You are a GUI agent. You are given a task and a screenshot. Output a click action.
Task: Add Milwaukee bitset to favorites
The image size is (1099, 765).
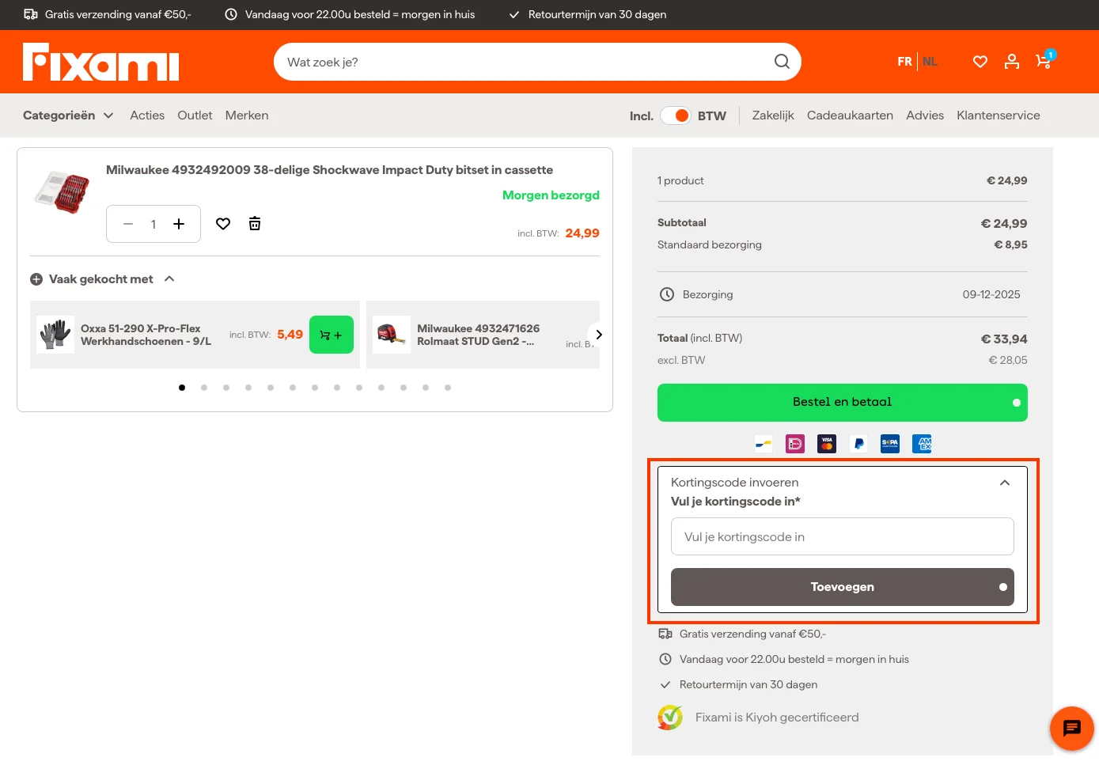(223, 224)
